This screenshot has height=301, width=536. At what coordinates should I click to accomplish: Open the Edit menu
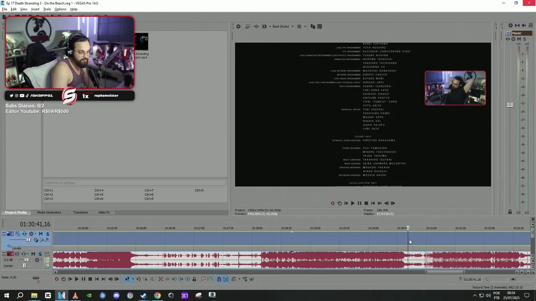[14, 9]
